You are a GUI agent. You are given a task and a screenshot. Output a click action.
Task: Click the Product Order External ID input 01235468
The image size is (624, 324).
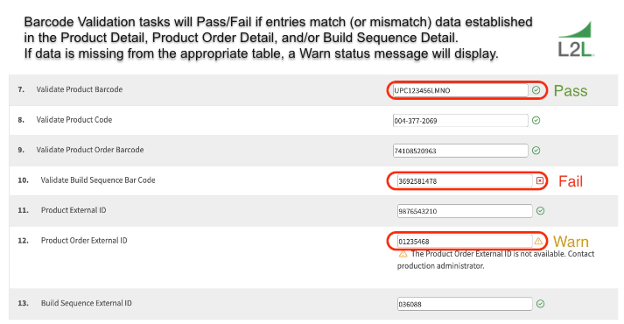465,241
